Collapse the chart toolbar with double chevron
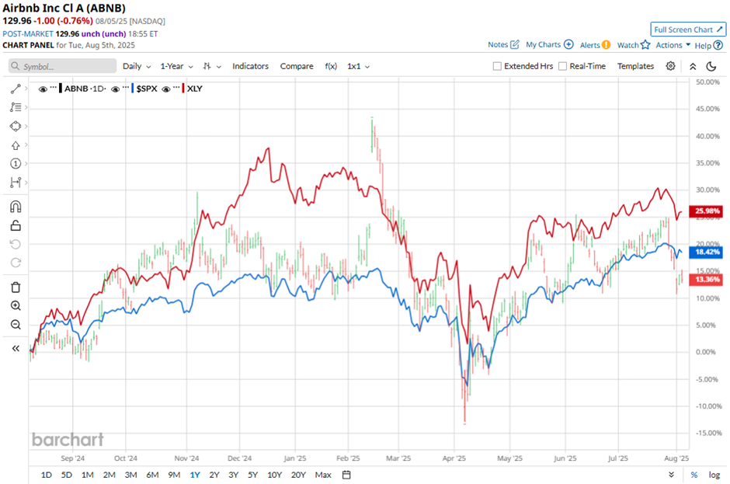Viewport: 730px width, 484px height. pos(693,66)
